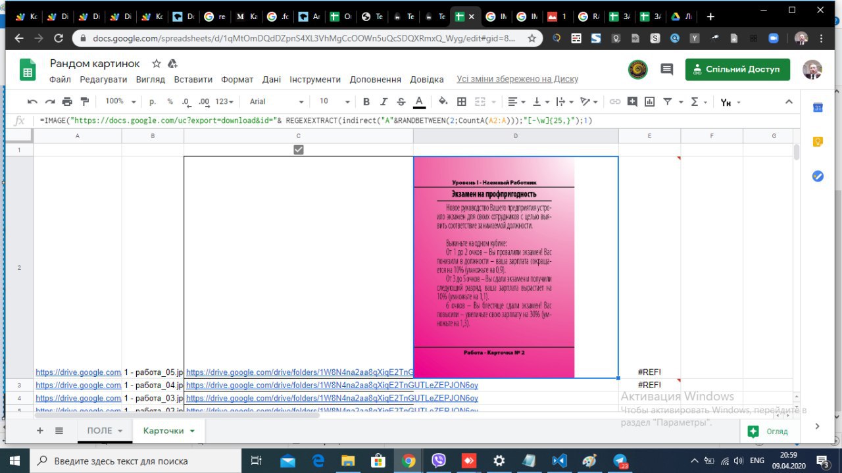Image resolution: width=842 pixels, height=473 pixels.
Task: Open the Інструменти menu
Action: 315,79
